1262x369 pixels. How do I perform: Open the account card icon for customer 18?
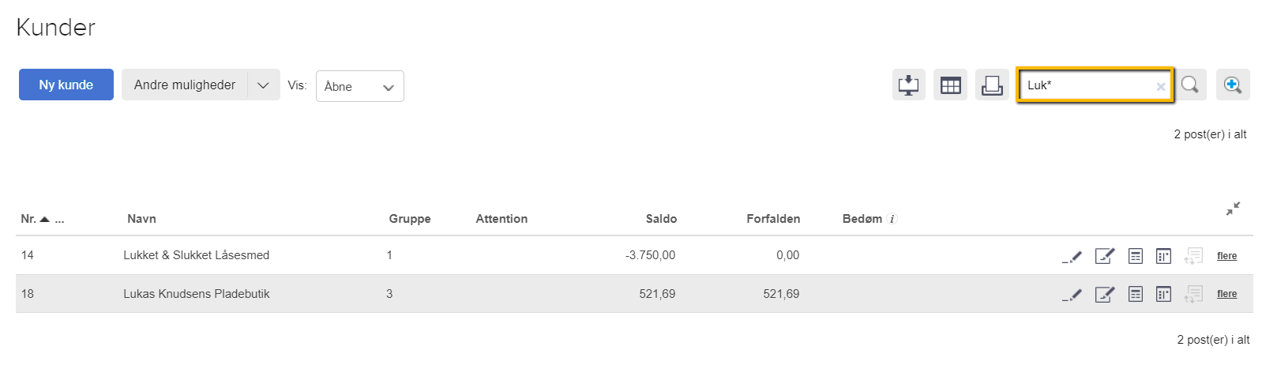[1163, 295]
